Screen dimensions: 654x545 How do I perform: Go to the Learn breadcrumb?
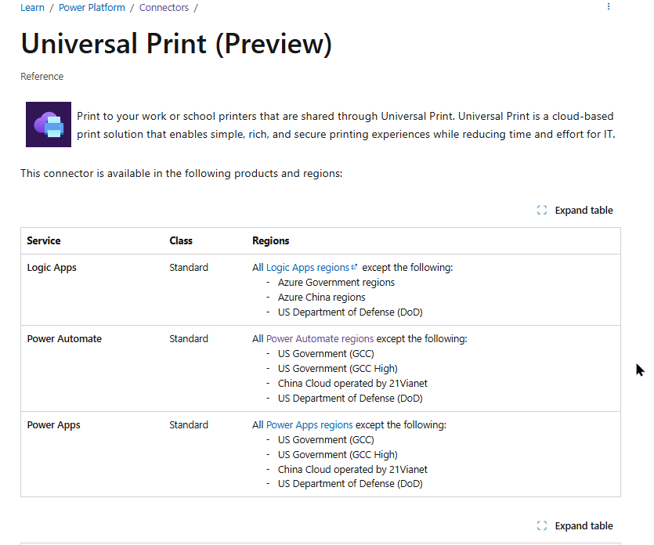[x=33, y=8]
